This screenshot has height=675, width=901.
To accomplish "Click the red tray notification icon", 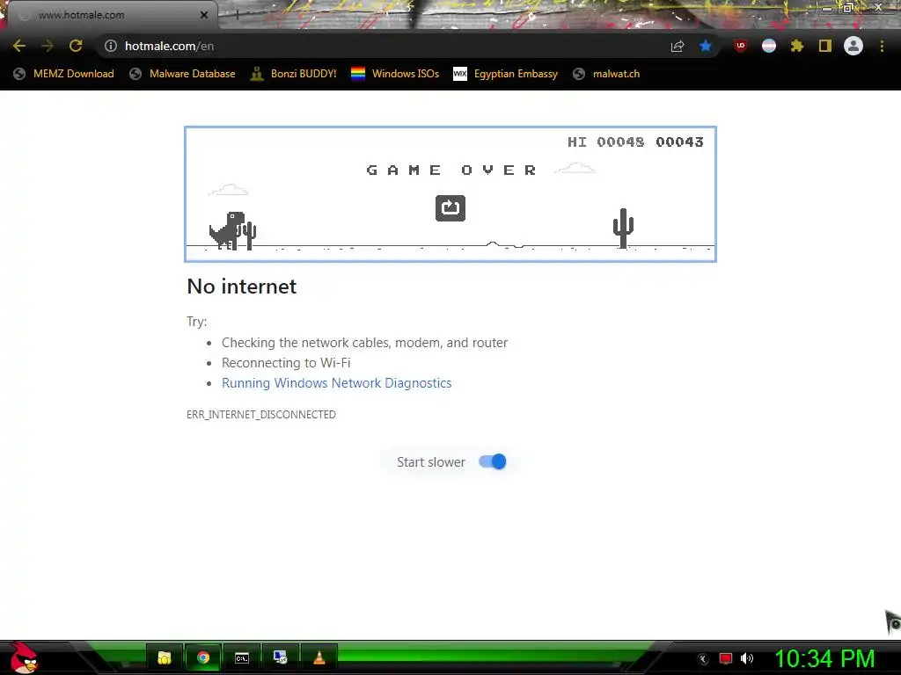I will [726, 658].
